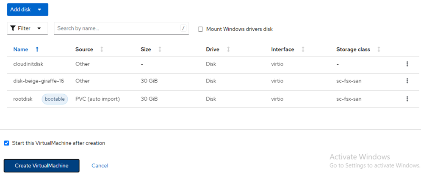This screenshot has width=421, height=178.
Task: Sort by Source column arrows
Action: (102, 49)
